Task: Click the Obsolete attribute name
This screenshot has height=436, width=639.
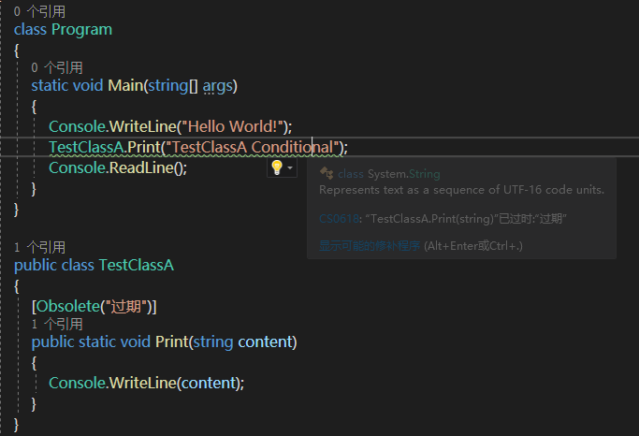Action: click(66, 306)
